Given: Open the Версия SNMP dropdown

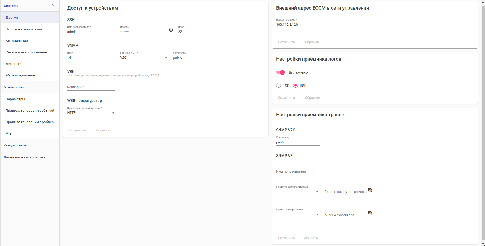Looking at the screenshot, I should (x=144, y=58).
